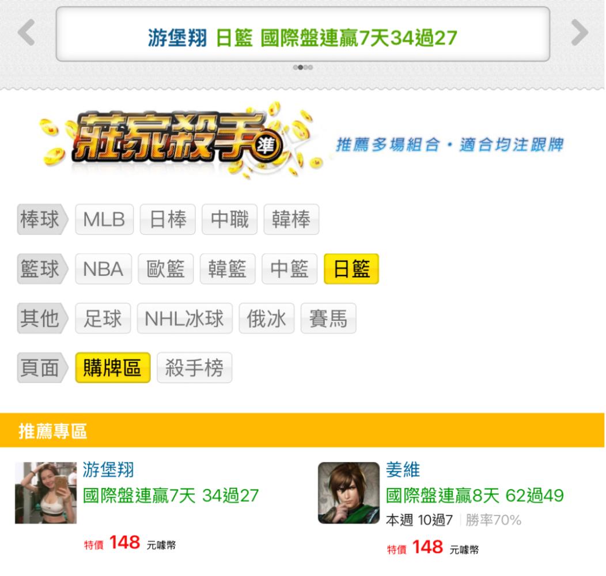Select the 韓籃 basketball filter
606x576 pixels.
click(x=228, y=268)
